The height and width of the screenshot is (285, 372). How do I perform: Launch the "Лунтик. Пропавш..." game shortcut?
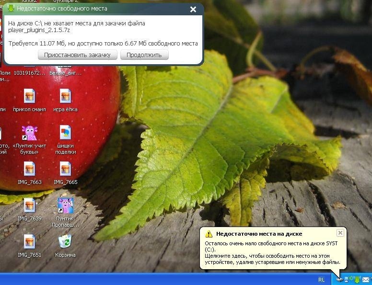pyautogui.click(x=65, y=205)
